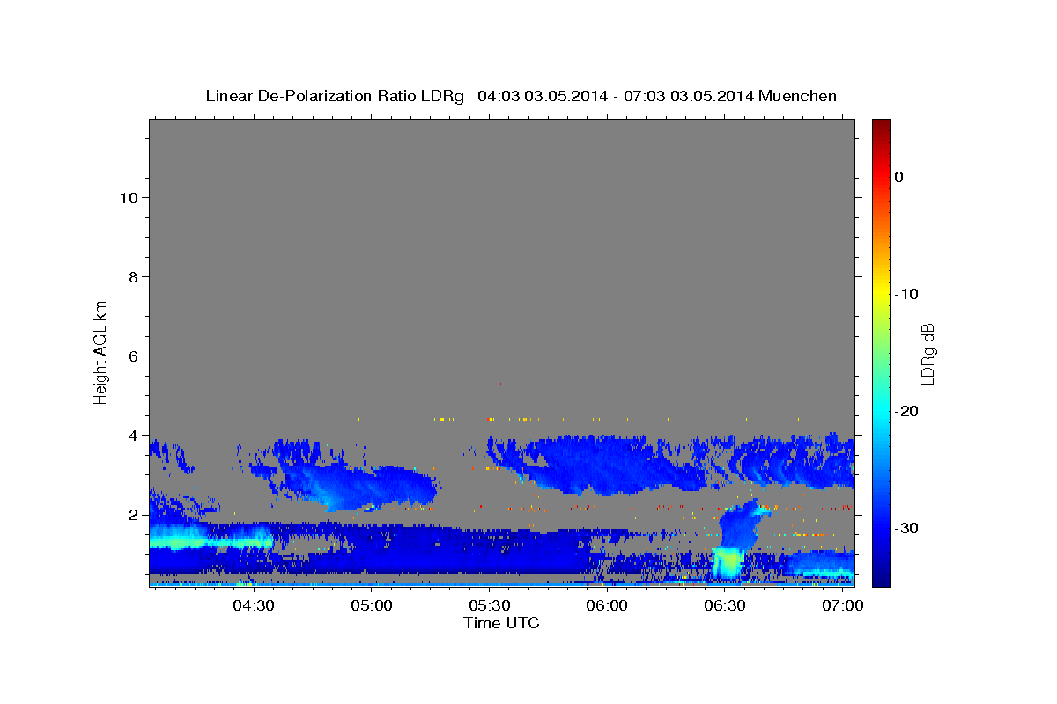Click the height tick label 4

pos(134,436)
